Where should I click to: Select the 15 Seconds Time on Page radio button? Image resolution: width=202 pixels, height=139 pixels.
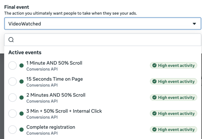pos(12,82)
